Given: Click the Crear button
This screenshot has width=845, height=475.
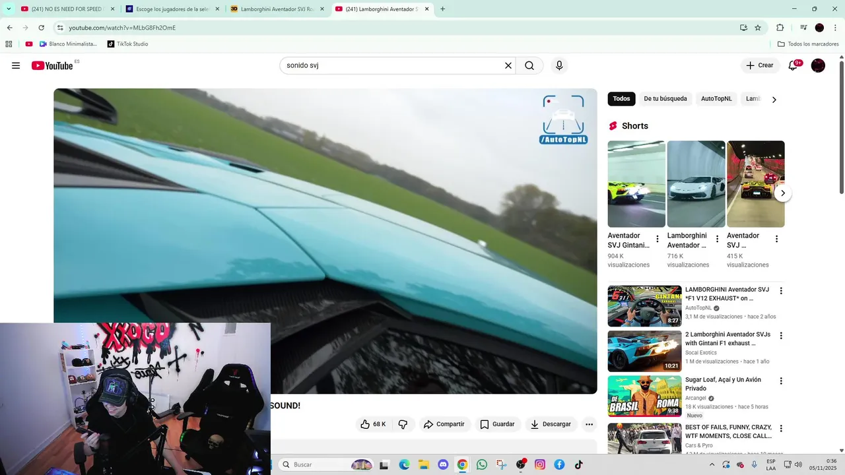Looking at the screenshot, I should (760, 65).
